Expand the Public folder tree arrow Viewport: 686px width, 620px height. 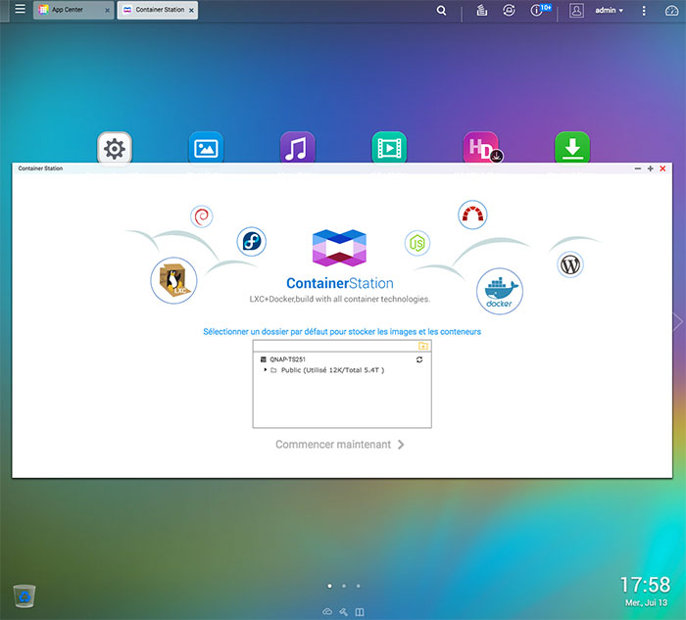point(266,370)
